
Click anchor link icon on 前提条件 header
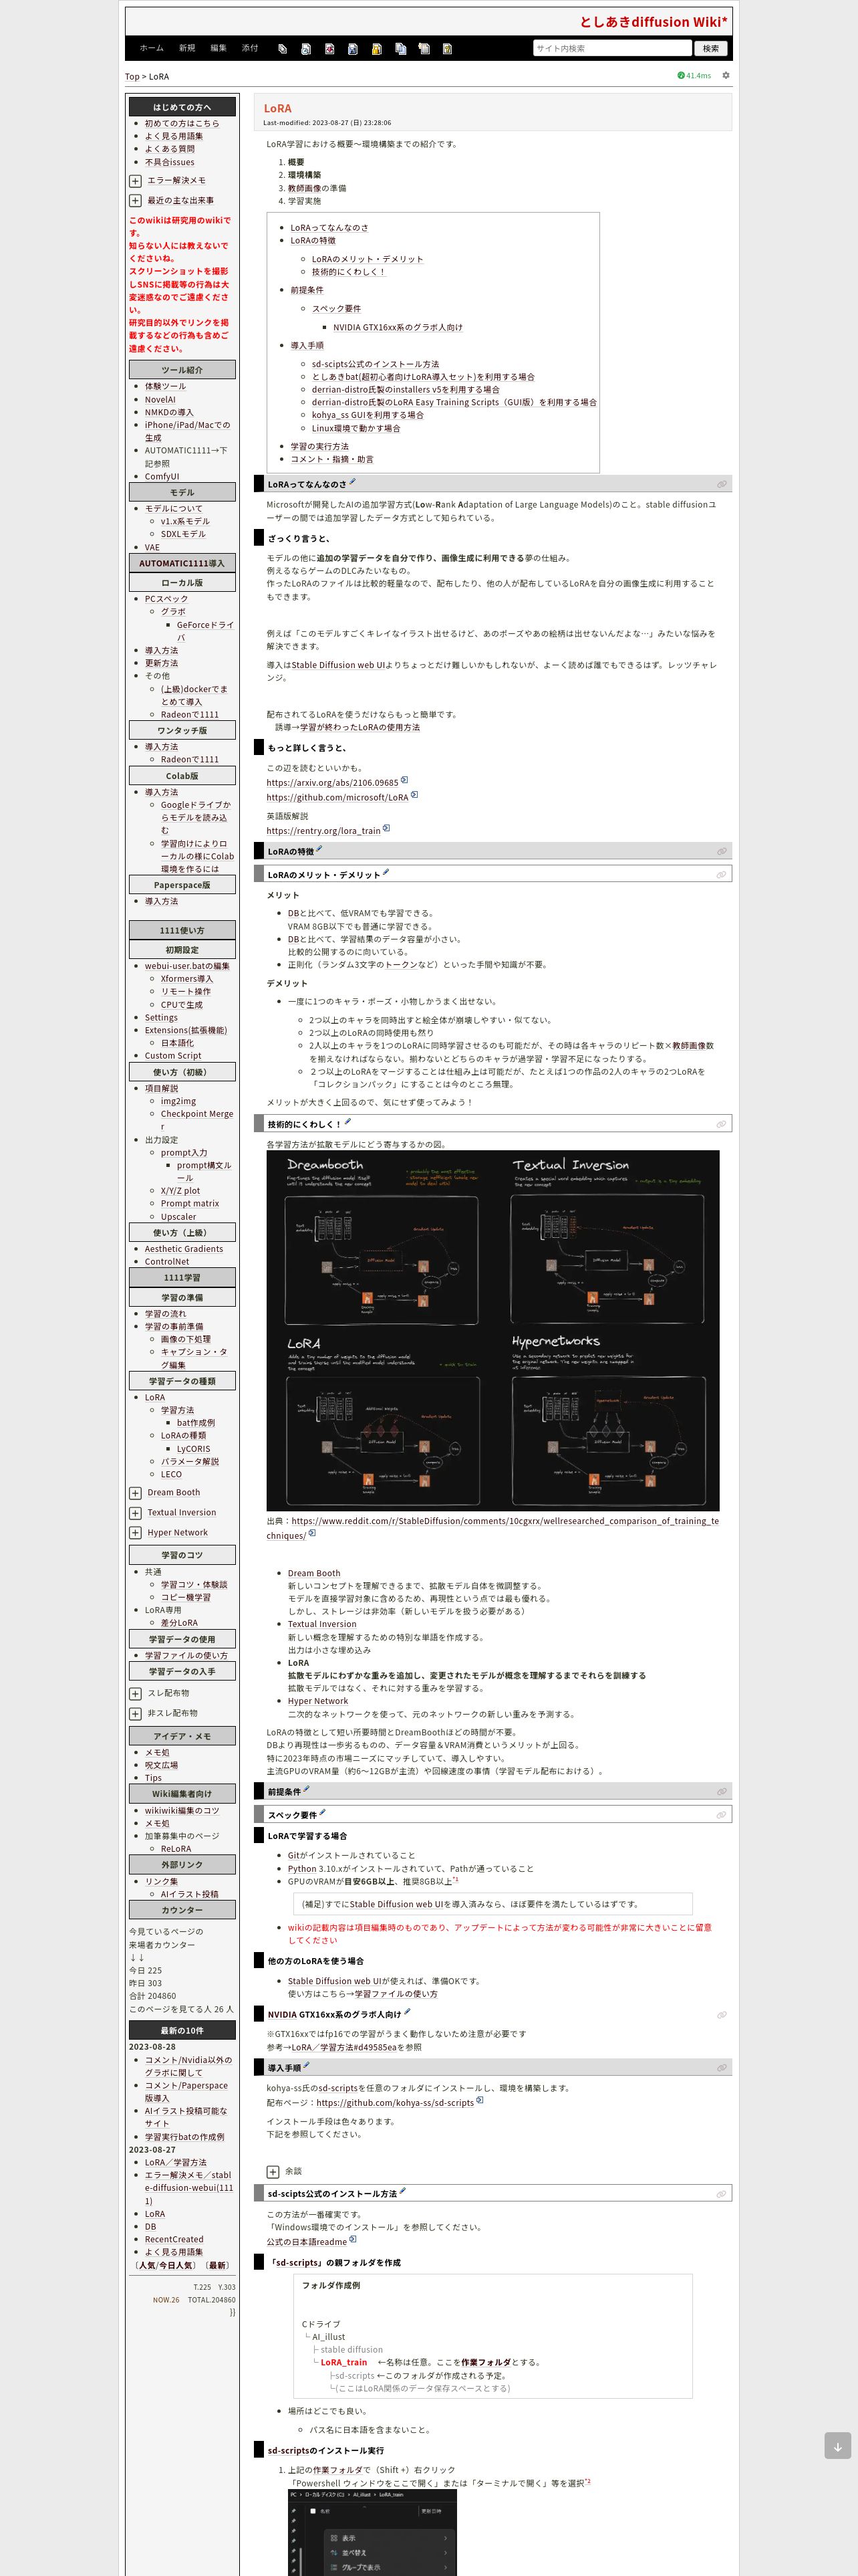coord(721,1791)
